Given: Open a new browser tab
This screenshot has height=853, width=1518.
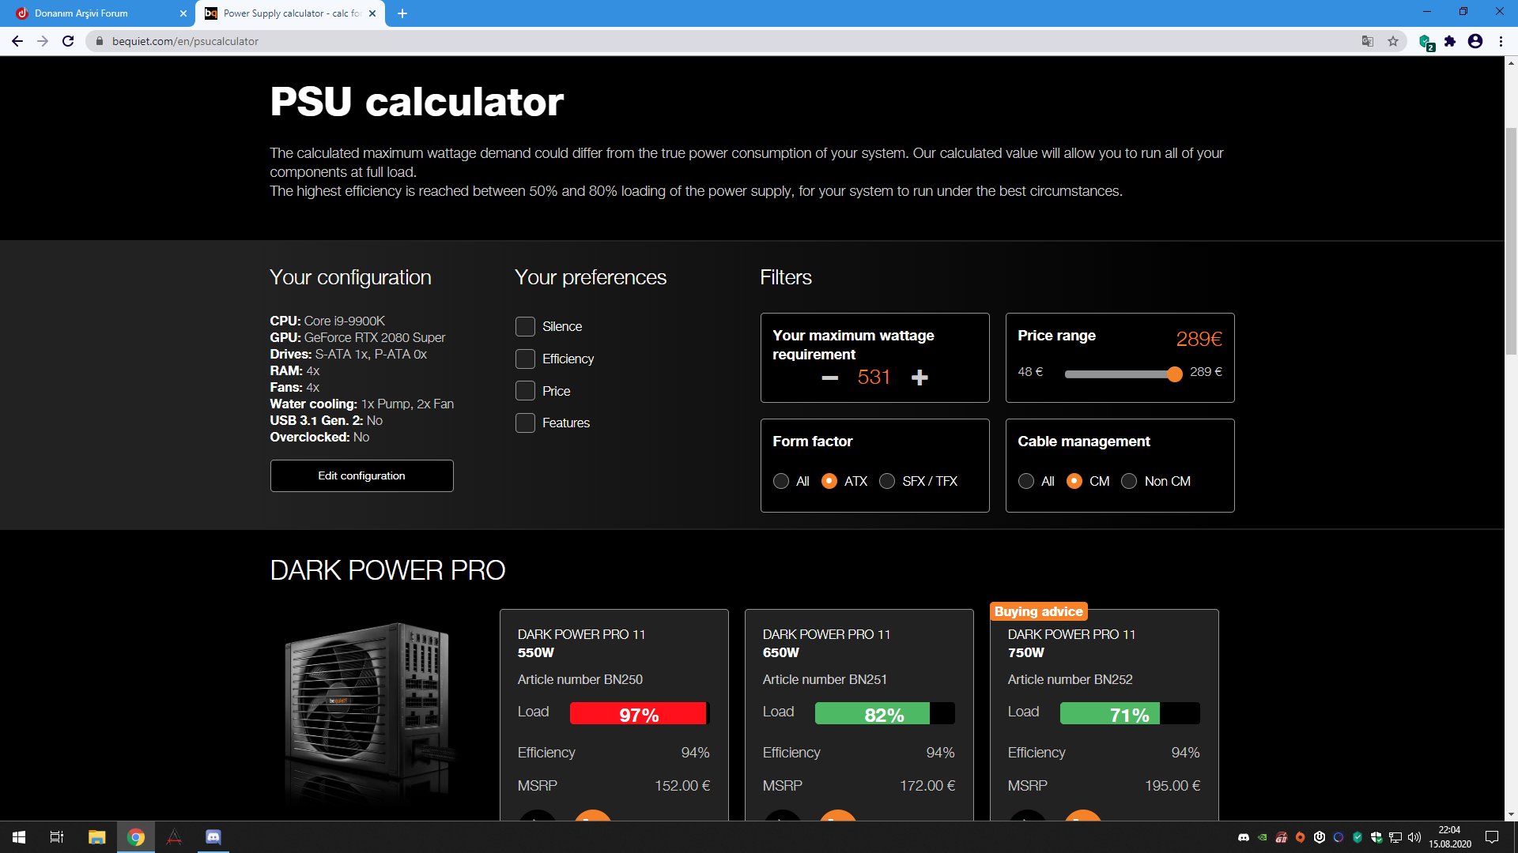Looking at the screenshot, I should click(x=402, y=13).
